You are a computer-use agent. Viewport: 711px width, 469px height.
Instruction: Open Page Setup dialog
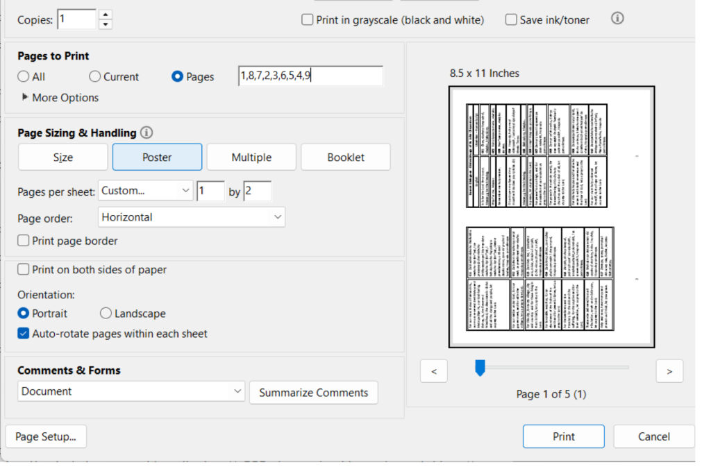coord(46,437)
